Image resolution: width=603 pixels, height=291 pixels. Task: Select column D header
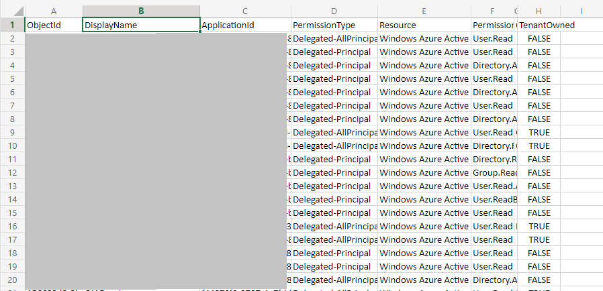click(x=334, y=11)
